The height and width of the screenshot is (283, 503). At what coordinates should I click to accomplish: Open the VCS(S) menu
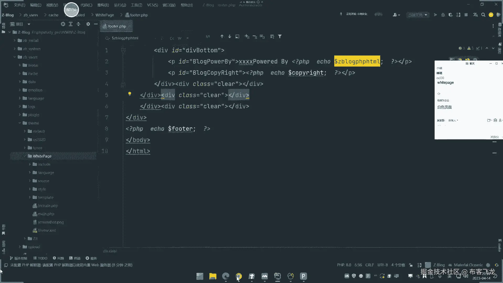coord(152,5)
